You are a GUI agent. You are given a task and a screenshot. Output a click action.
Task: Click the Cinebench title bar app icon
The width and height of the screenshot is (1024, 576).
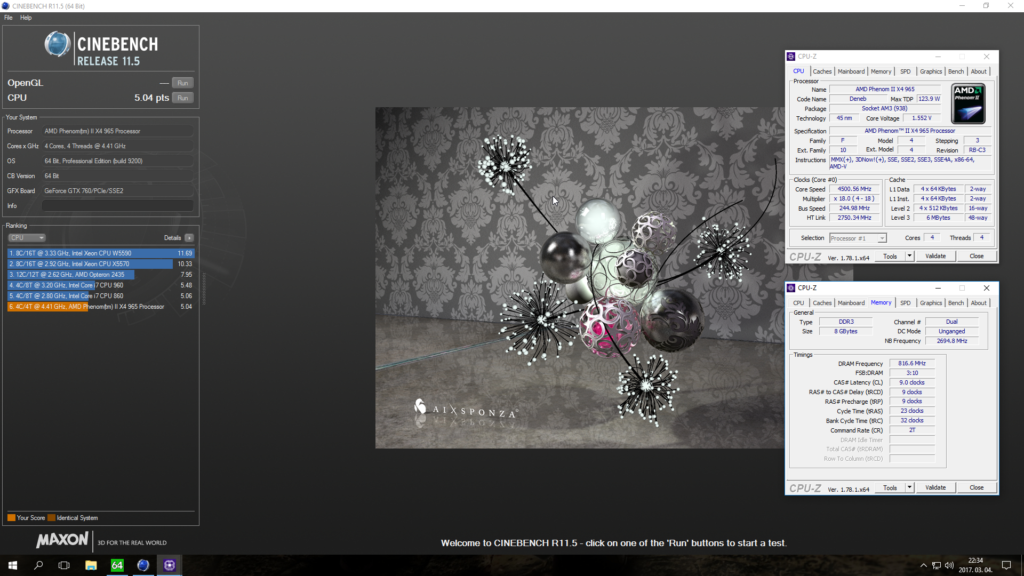(x=5, y=6)
